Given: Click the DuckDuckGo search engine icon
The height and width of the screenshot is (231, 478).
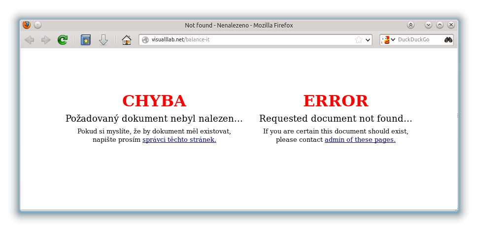Looking at the screenshot, I should (x=386, y=39).
